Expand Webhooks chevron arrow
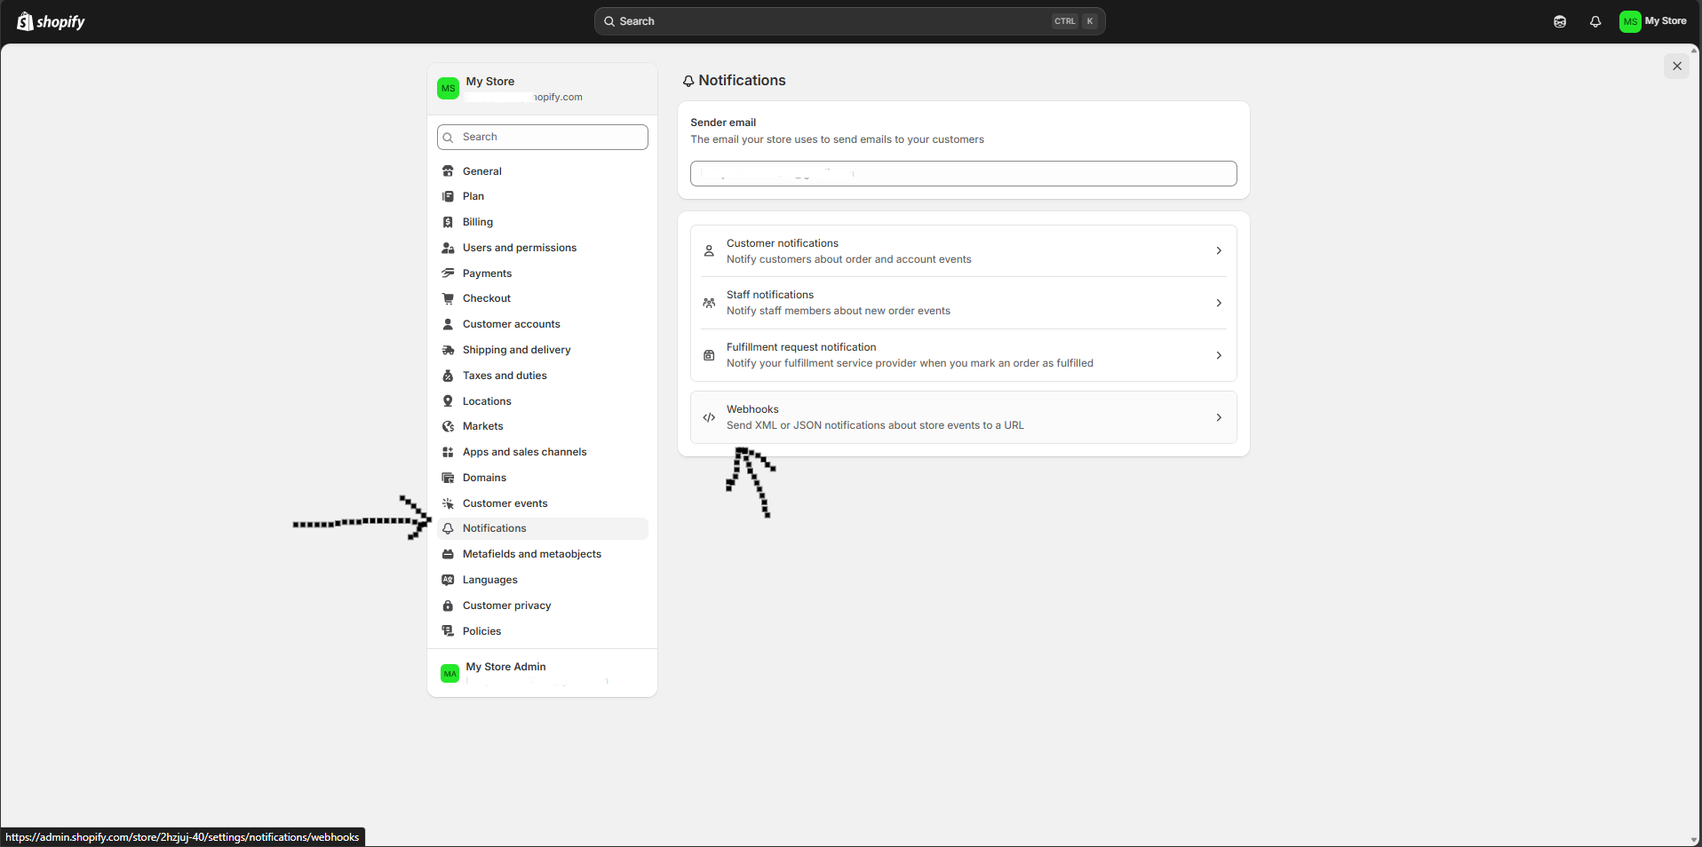The image size is (1702, 847). 1219,417
